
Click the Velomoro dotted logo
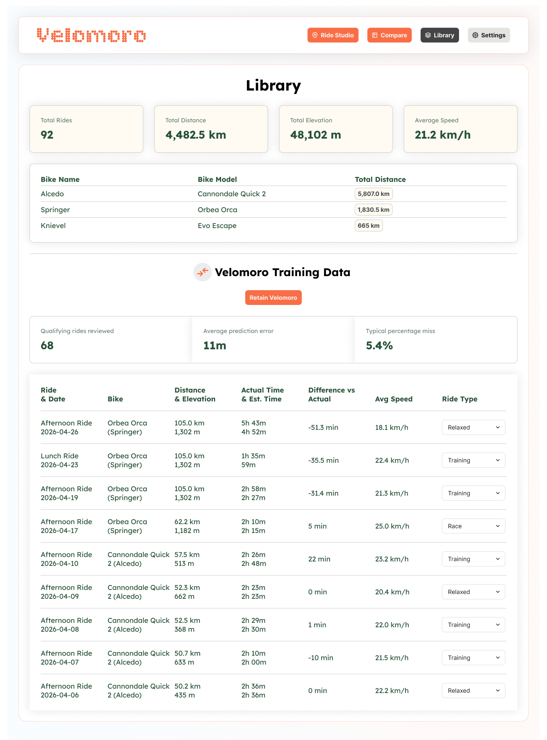[x=91, y=35]
